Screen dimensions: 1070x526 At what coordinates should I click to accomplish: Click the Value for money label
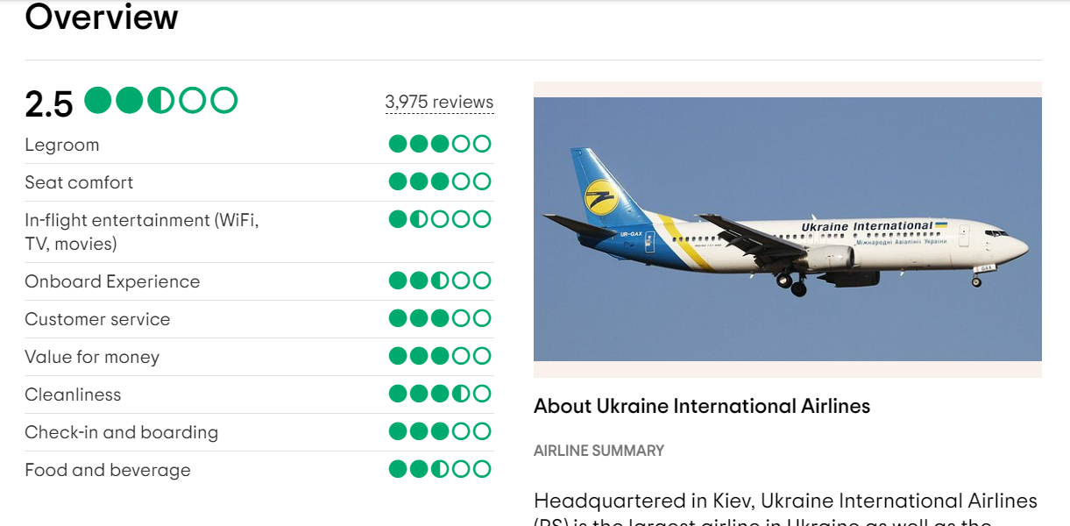tap(92, 357)
